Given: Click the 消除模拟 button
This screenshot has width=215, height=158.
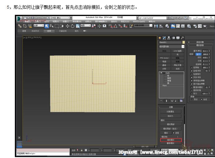Looking at the screenshot, I should click(x=171, y=140).
